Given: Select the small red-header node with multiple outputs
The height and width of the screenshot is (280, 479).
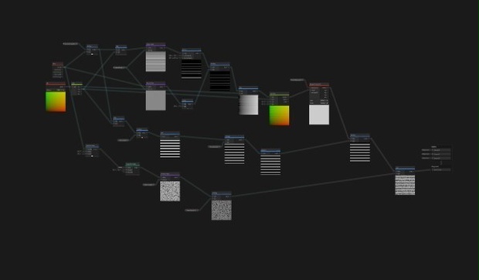Looking at the screenshot, I should tap(58, 70).
